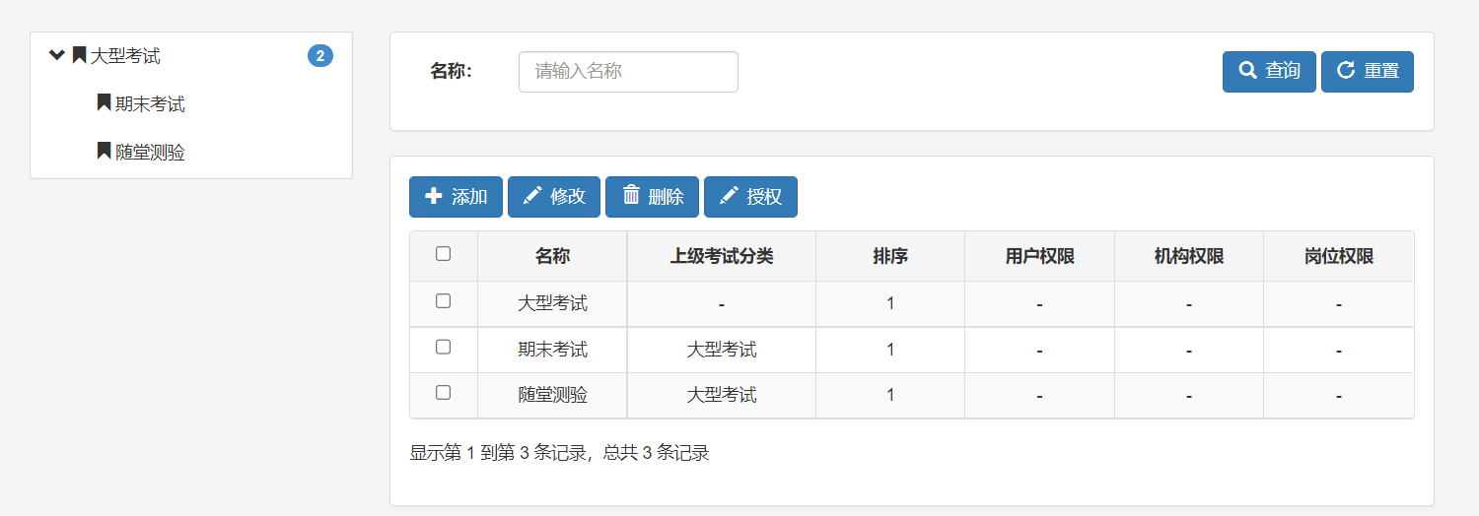The image size is (1479, 516).
Task: Click the plus icon on 添加 button
Action: coord(433,196)
